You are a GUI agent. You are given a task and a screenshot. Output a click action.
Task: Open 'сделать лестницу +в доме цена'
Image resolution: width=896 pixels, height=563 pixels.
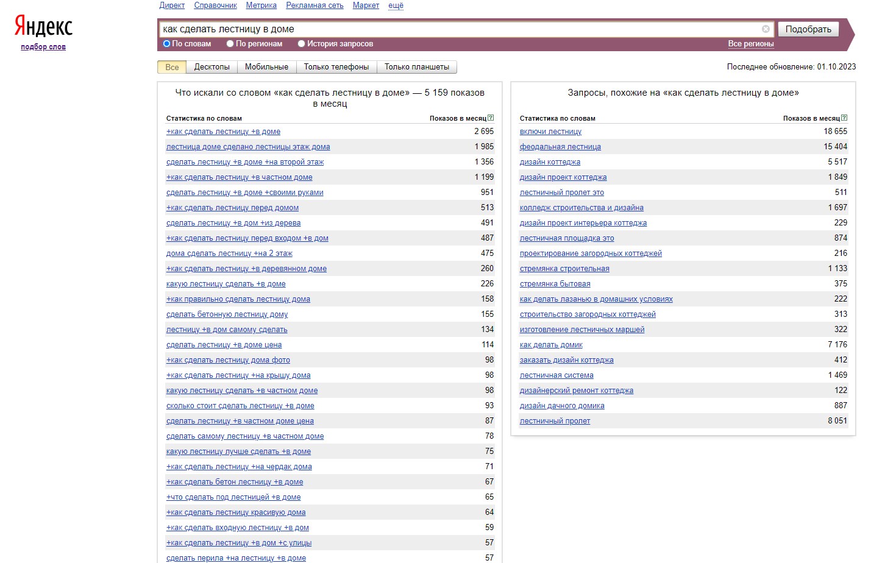tap(224, 345)
